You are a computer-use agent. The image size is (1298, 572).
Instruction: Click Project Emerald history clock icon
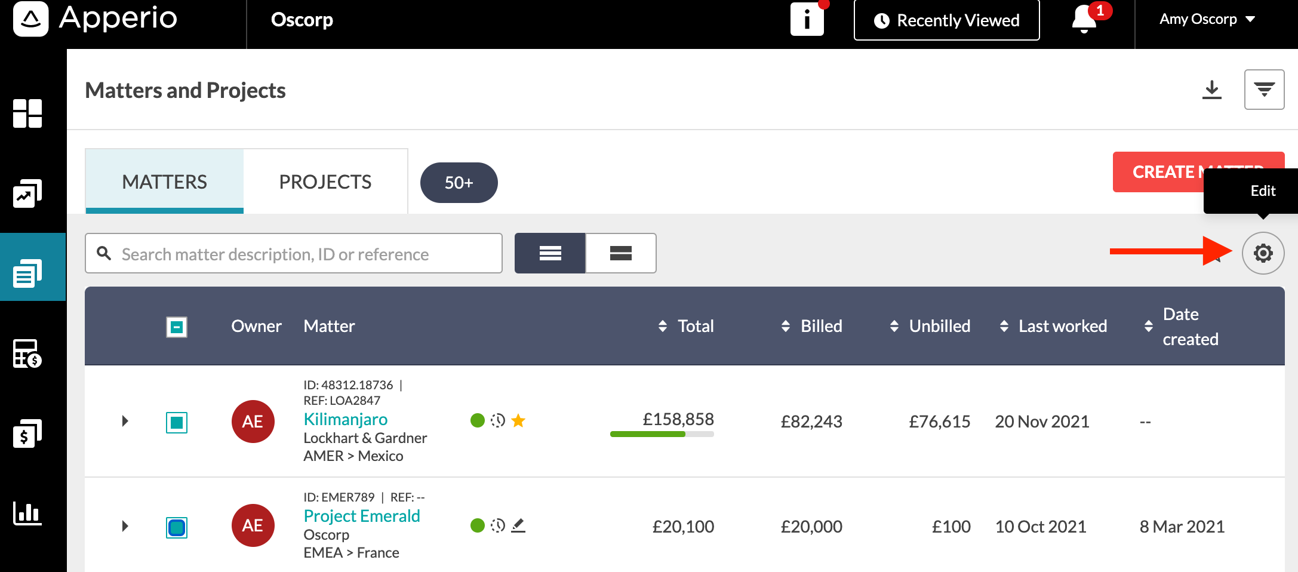click(x=498, y=525)
